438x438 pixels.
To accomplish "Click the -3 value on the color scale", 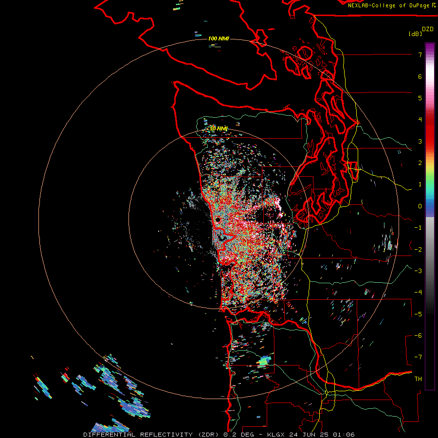I will pyautogui.click(x=418, y=271).
